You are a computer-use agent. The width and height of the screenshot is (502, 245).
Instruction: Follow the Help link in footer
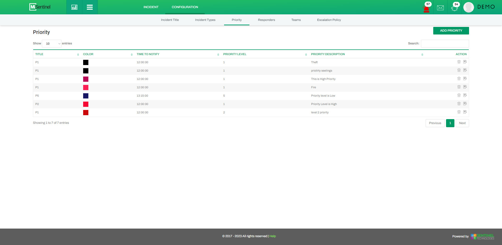point(272,236)
